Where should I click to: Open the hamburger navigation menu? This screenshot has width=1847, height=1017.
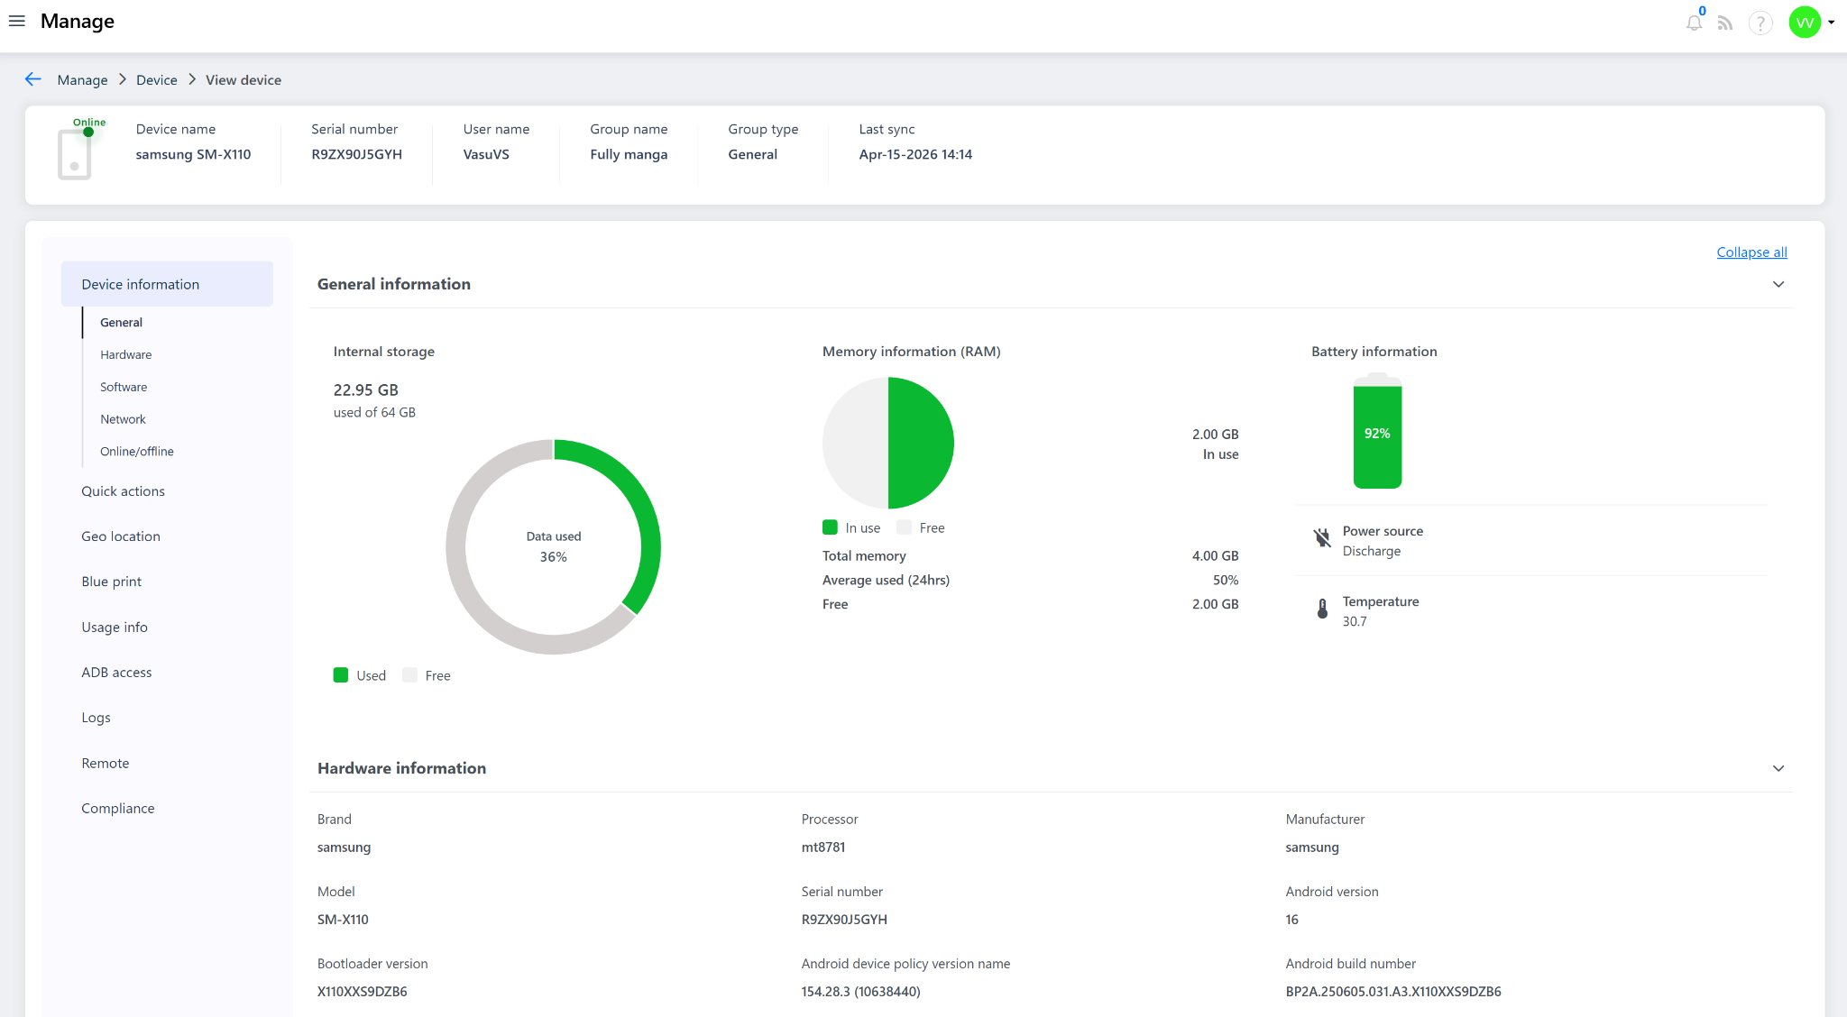[16, 21]
